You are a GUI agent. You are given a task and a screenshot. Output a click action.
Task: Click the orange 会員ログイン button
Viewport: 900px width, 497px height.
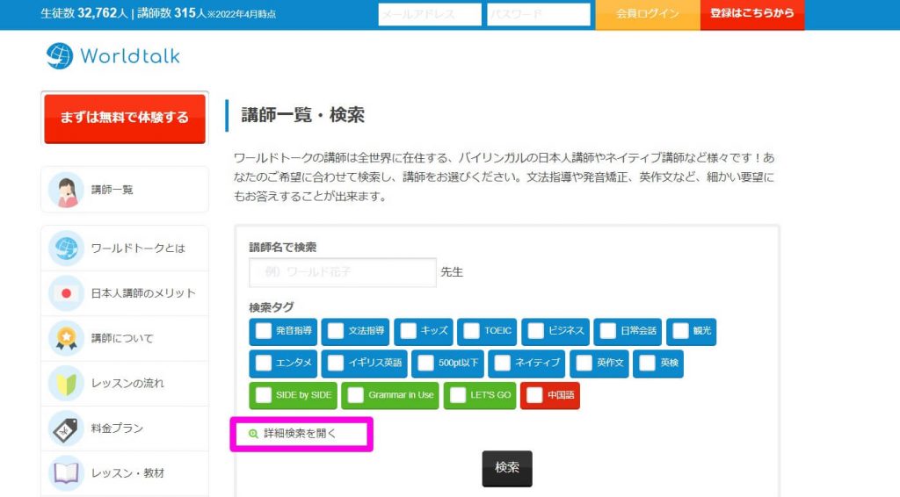(x=648, y=14)
